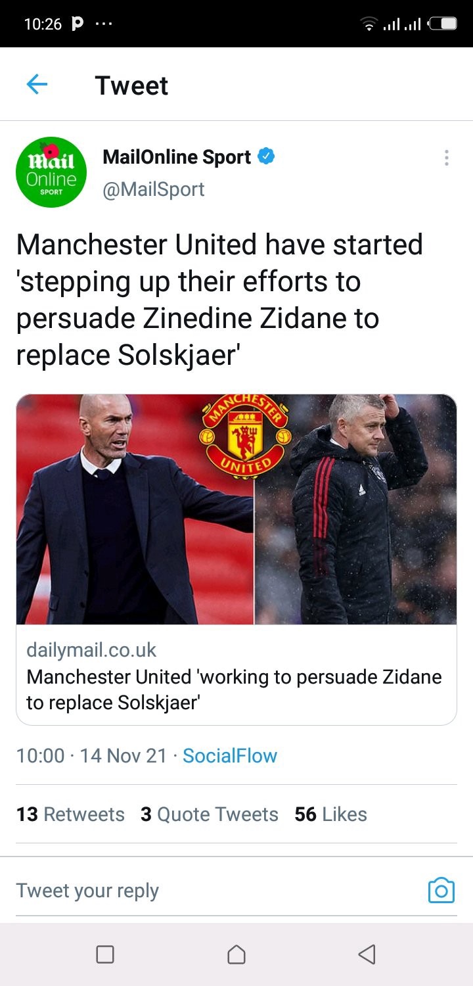Tap the blue verified badge
The height and width of the screenshot is (986, 473).
[266, 157]
